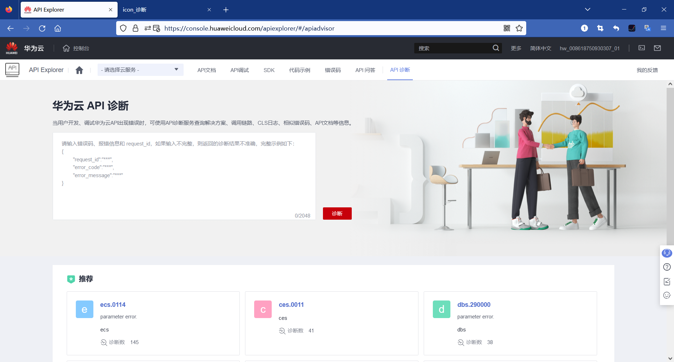674x362 pixels.
Task: Open the customer service headset icon
Action: (x=667, y=253)
